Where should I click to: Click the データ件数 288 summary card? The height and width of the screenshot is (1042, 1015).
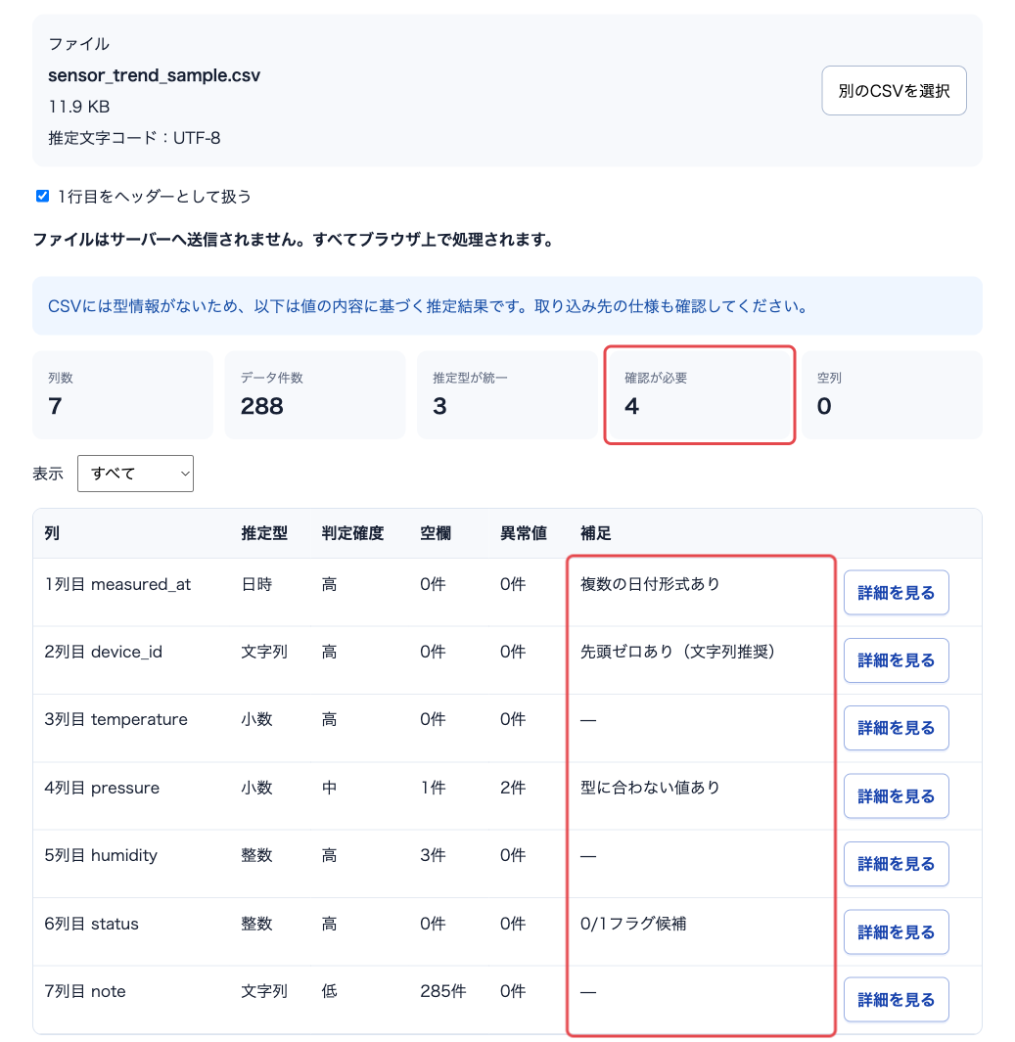(315, 394)
